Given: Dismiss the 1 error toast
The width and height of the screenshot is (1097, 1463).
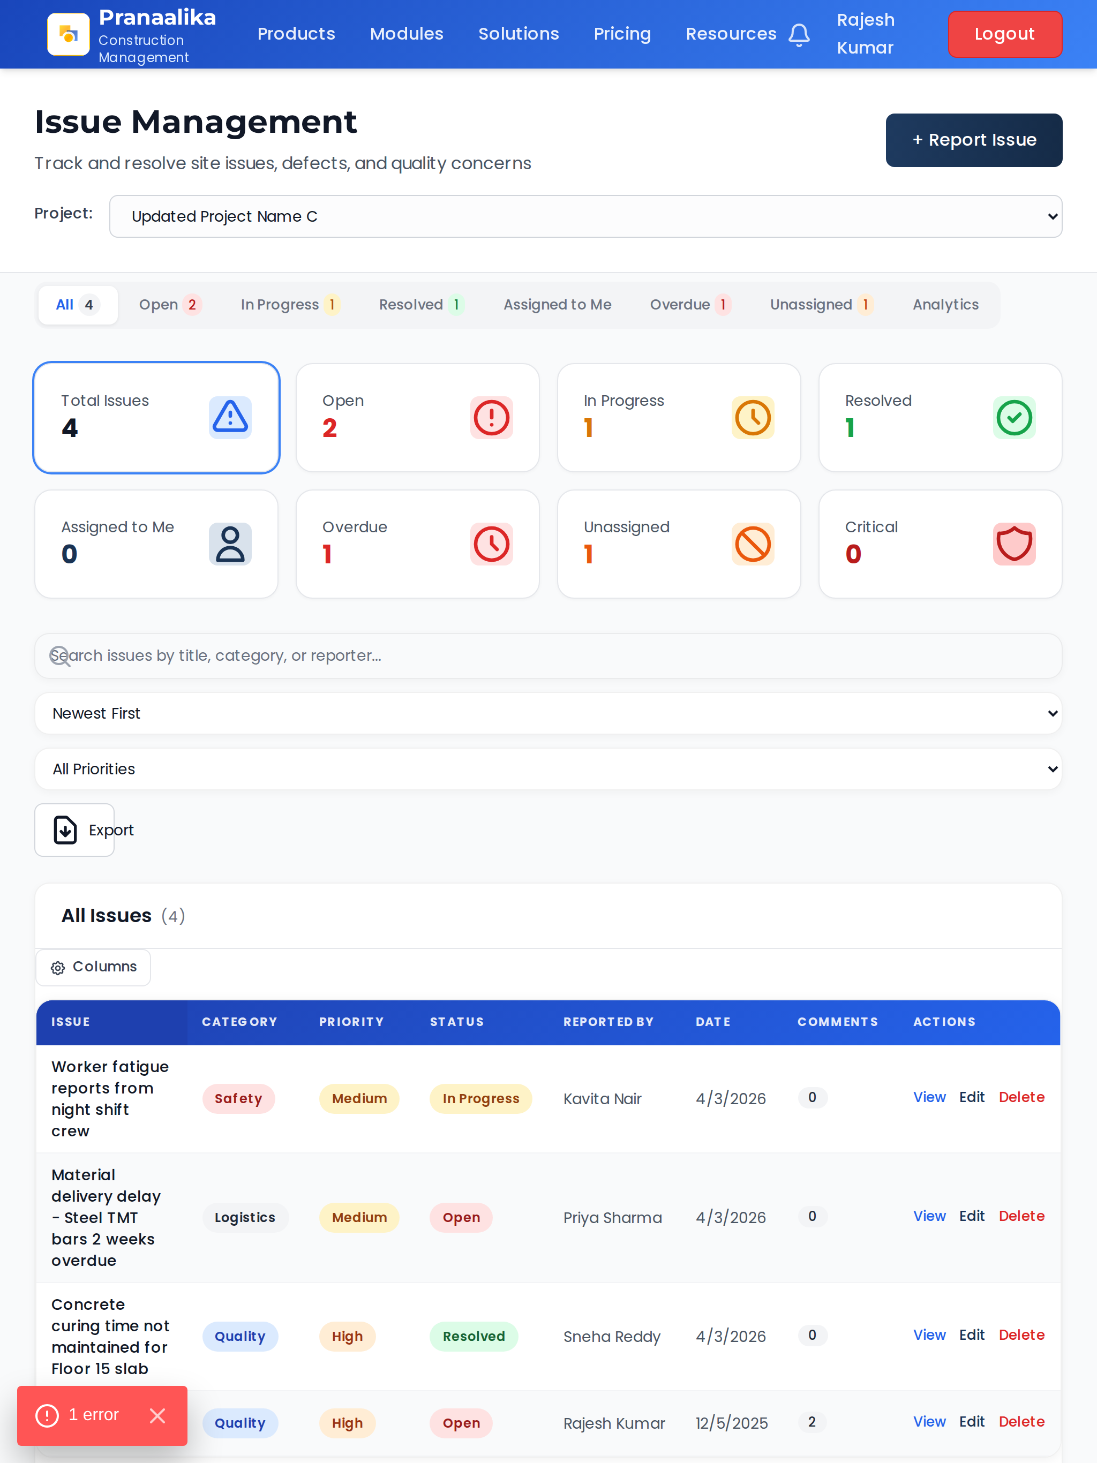Looking at the screenshot, I should pos(157,1415).
